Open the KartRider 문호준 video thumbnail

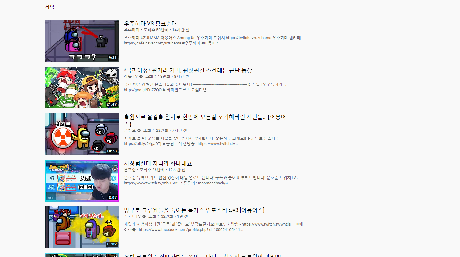(x=82, y=181)
